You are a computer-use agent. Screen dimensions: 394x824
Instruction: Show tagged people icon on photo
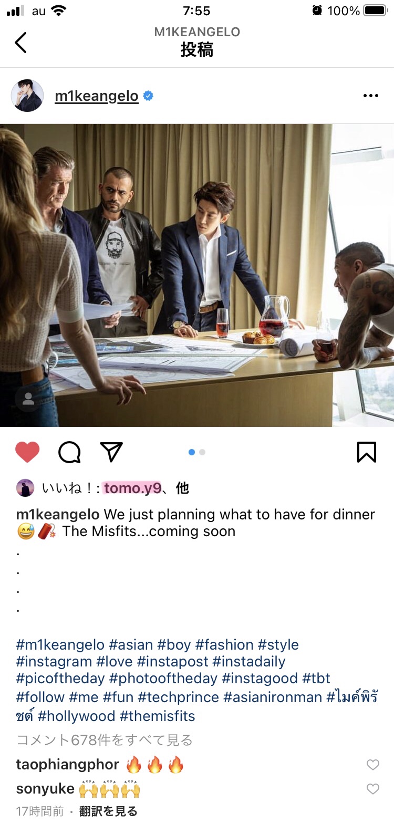[x=28, y=399]
